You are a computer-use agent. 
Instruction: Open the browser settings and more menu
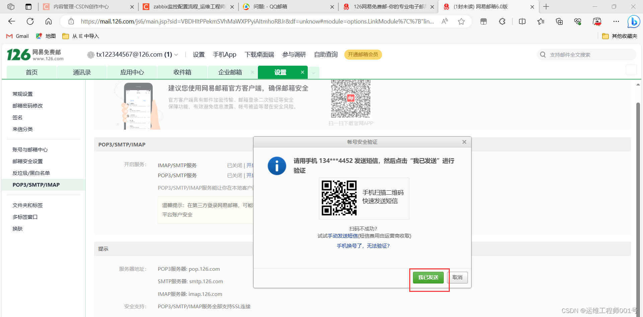click(616, 21)
